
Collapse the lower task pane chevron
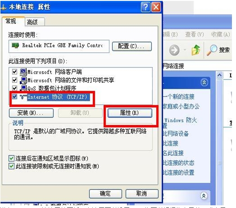click(x=204, y=196)
